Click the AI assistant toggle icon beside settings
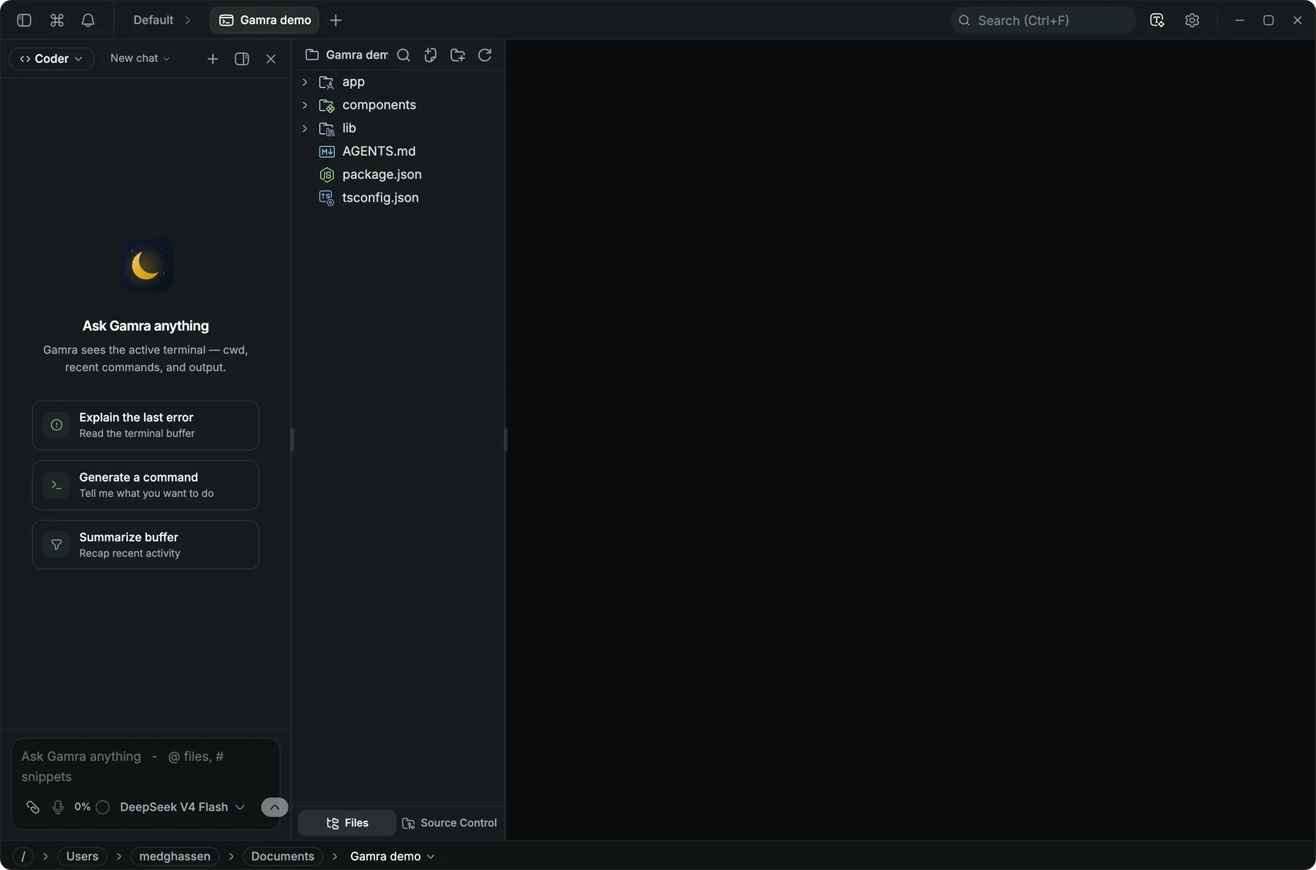1316x870 pixels. [x=1157, y=20]
